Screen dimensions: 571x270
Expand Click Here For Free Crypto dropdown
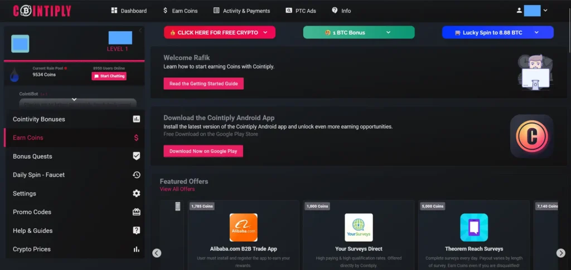pos(265,32)
